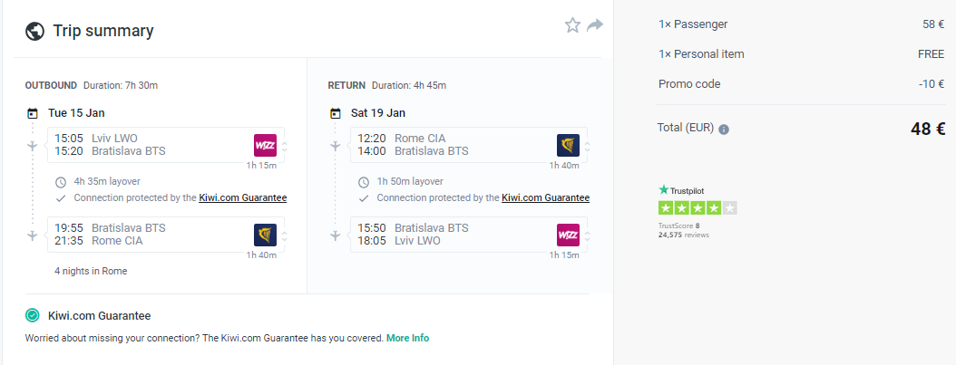Click the More Info link

(x=407, y=338)
